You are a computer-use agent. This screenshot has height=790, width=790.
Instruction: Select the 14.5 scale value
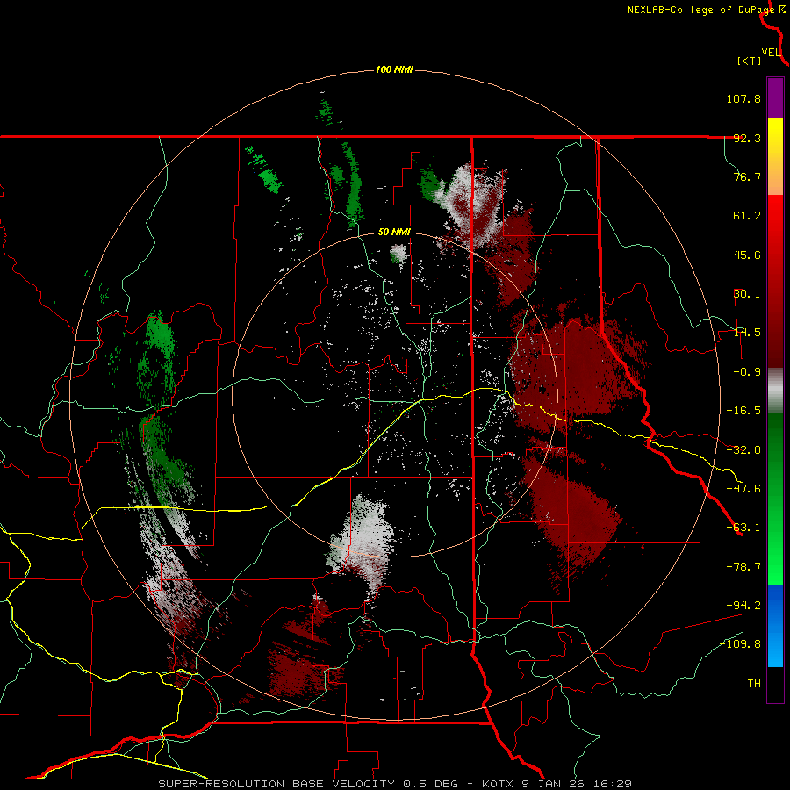click(x=747, y=333)
